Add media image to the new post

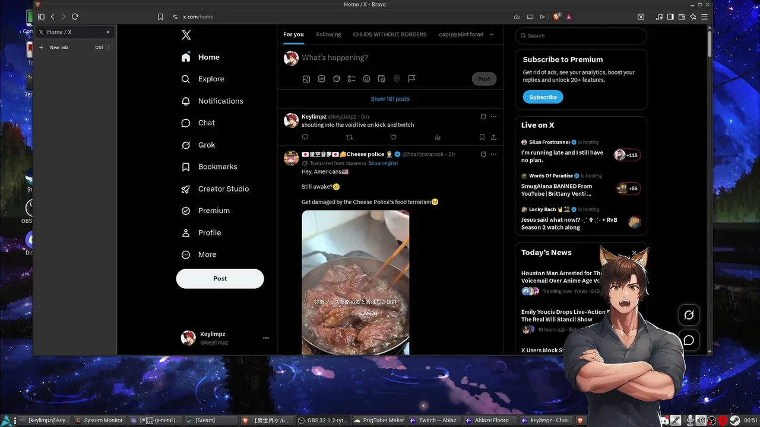(x=306, y=79)
